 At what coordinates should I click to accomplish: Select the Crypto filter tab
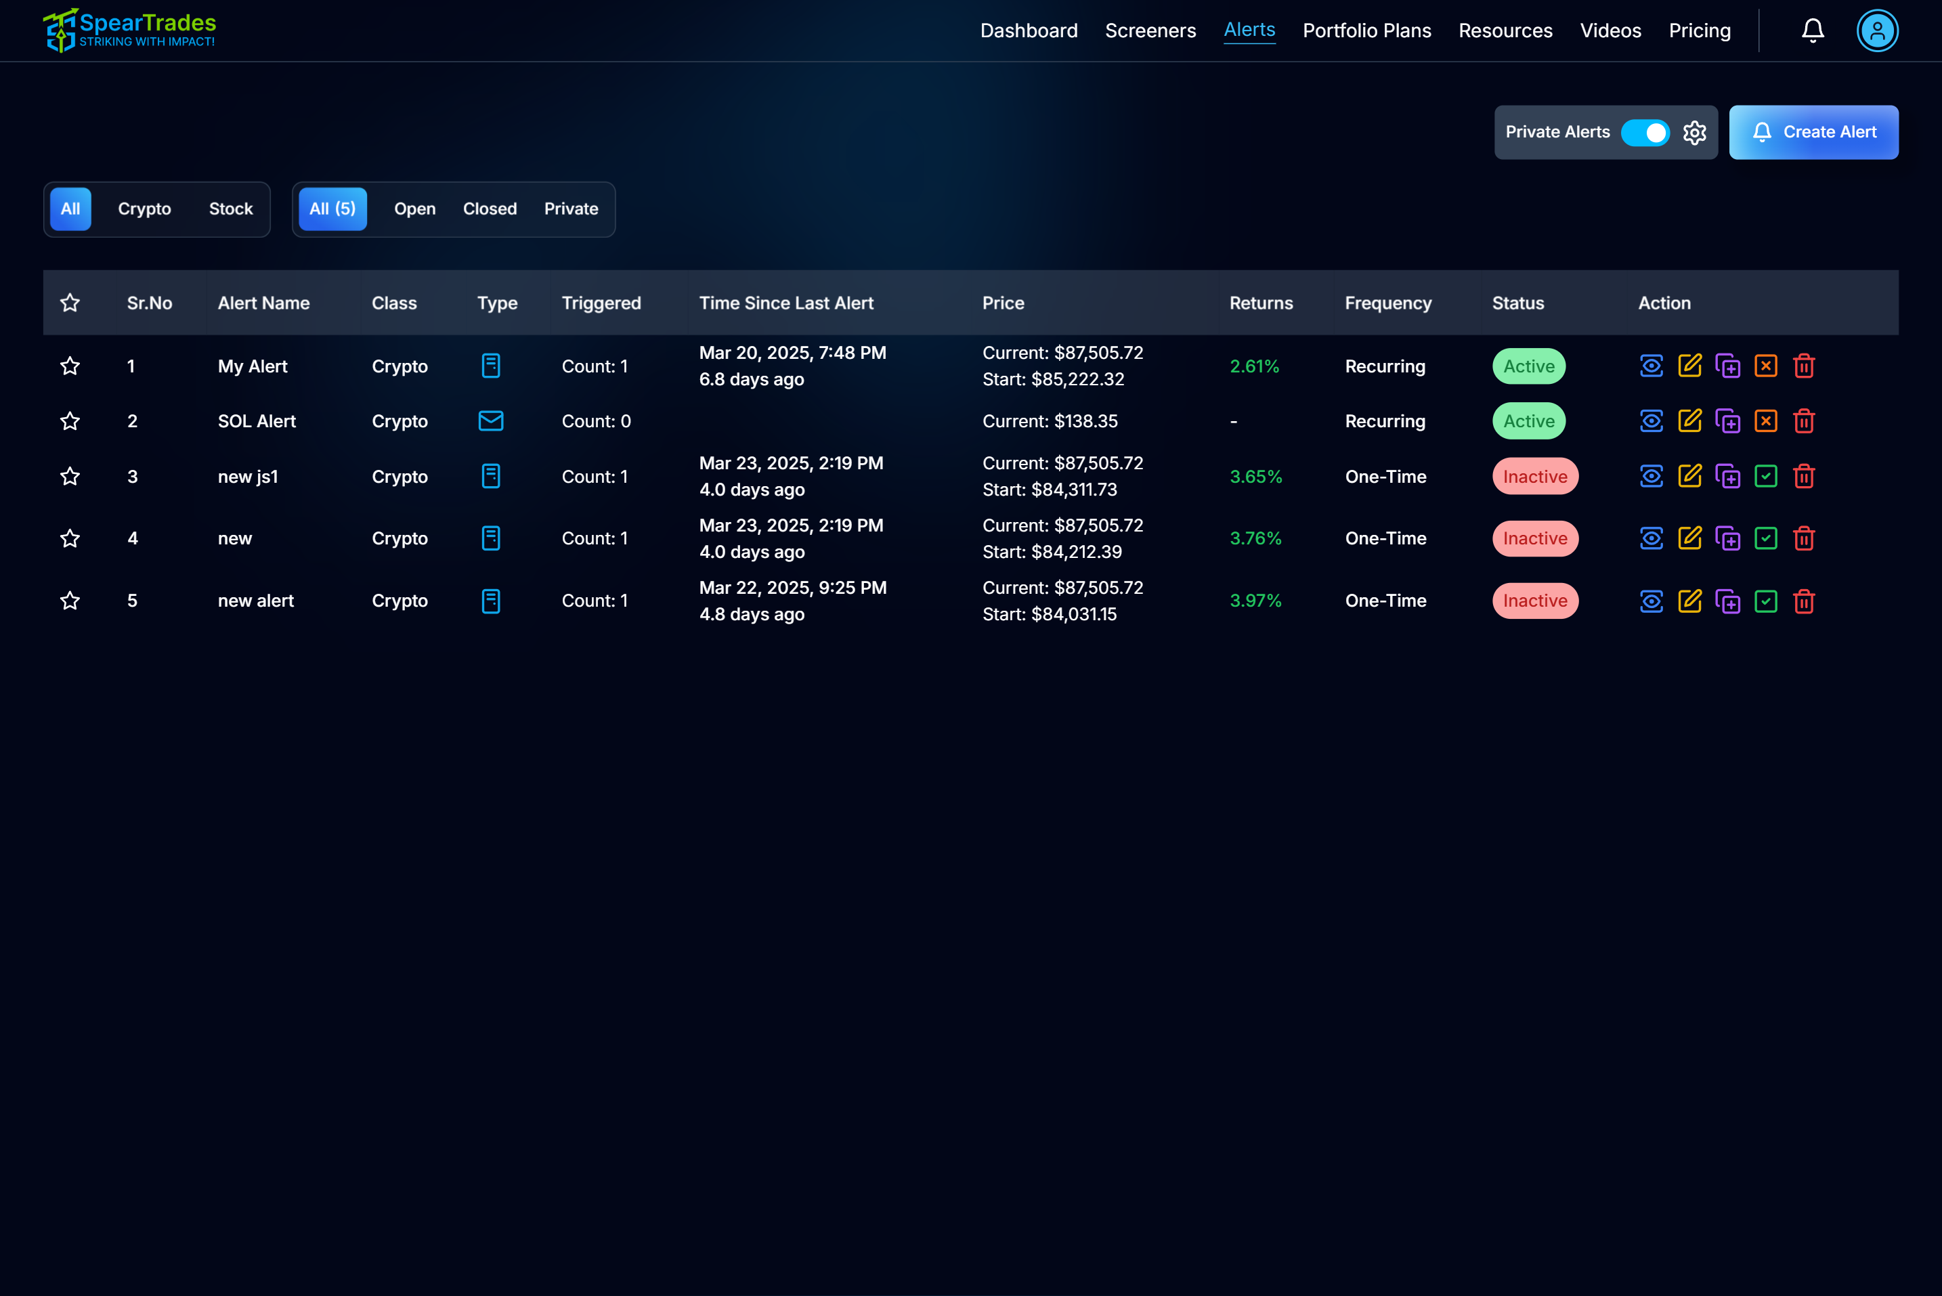pos(144,209)
